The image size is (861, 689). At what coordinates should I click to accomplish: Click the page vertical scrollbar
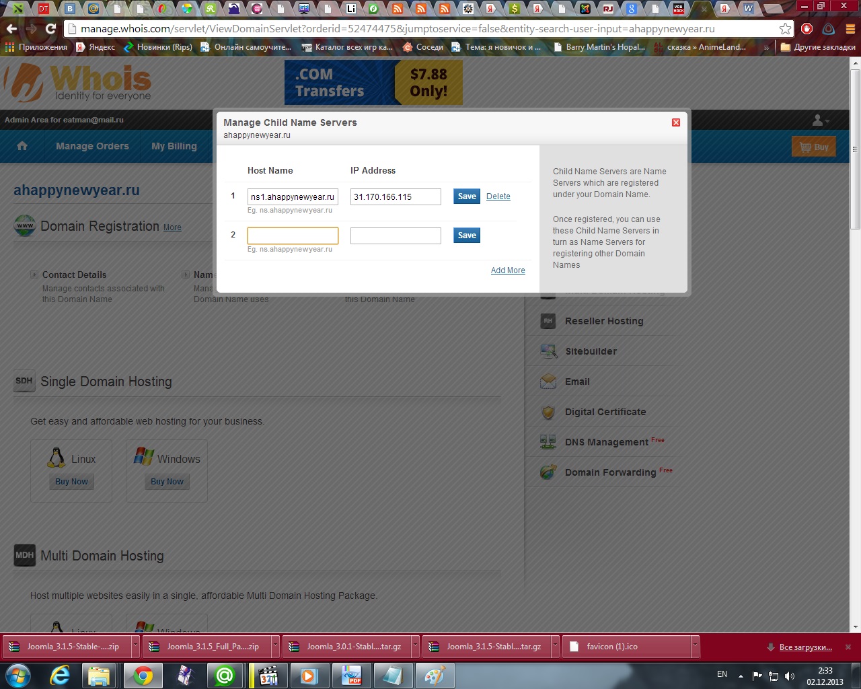tap(855, 149)
